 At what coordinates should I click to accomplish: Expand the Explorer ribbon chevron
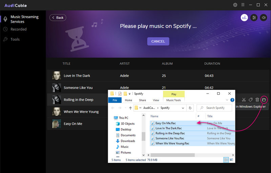coord(227,100)
